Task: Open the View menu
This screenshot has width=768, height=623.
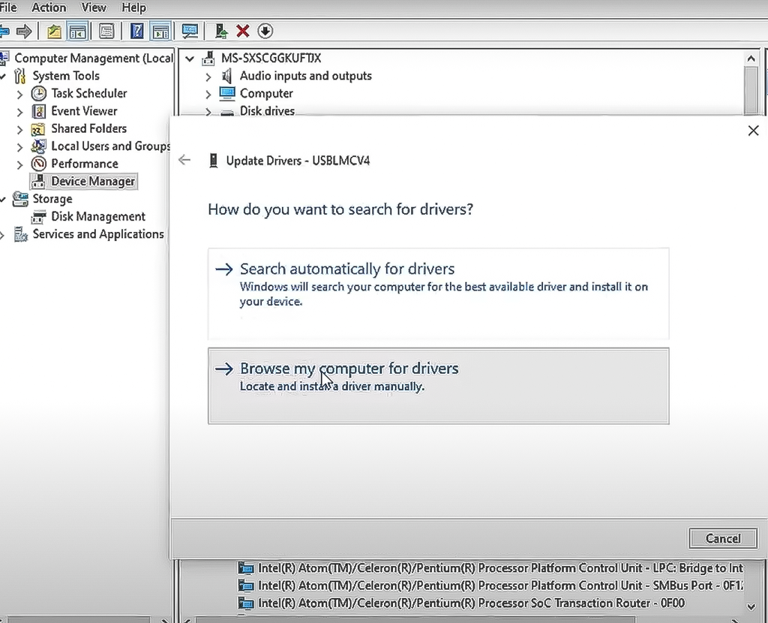Action: 93,8
